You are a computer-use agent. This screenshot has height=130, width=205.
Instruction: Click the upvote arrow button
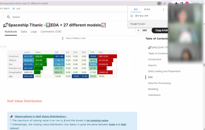coord(138,30)
